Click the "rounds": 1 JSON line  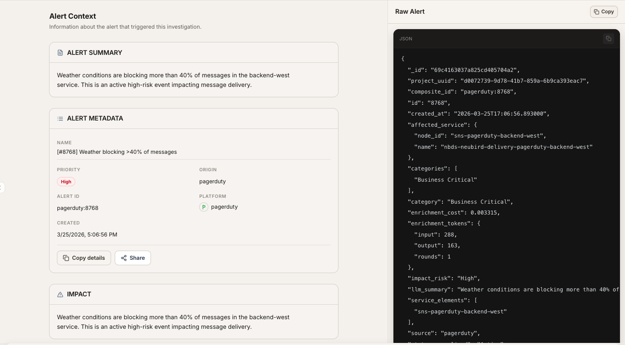point(432,256)
